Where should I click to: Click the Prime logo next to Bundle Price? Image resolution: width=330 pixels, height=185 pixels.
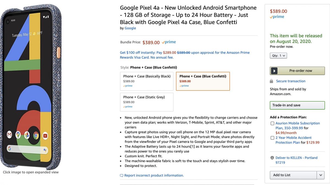click(x=169, y=42)
